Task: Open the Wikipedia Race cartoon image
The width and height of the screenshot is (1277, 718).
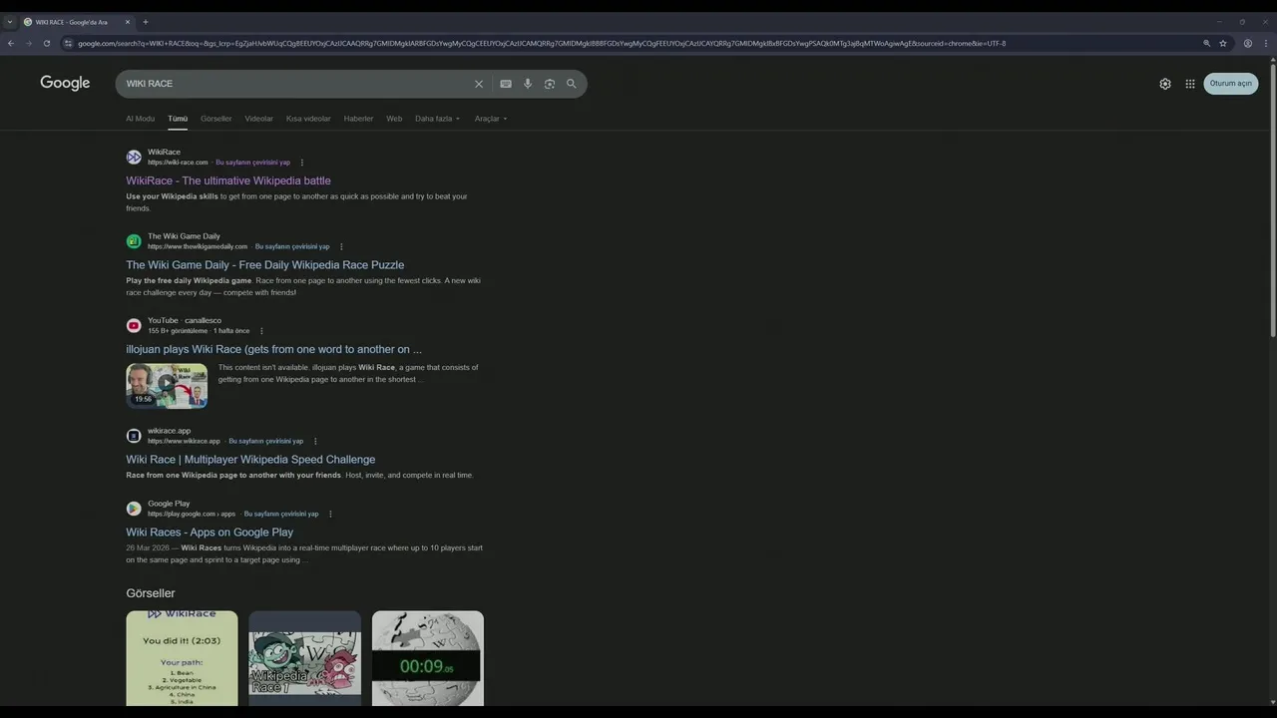Action: [304, 658]
